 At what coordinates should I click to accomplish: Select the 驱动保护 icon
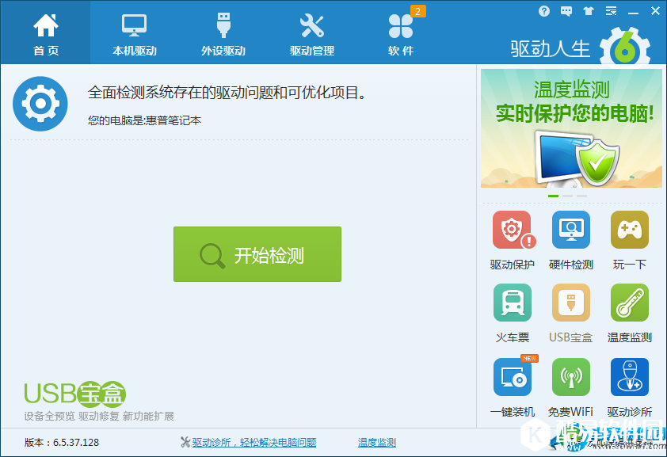[513, 232]
